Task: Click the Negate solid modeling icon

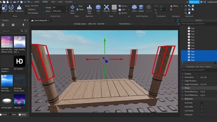Action: coord(141,8)
